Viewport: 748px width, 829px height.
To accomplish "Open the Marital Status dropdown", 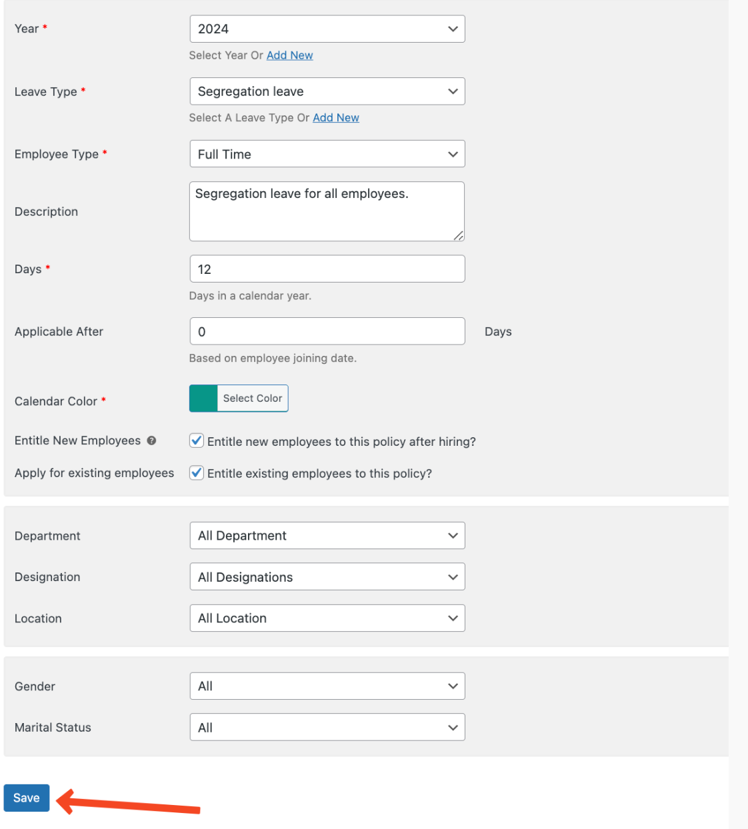I will (x=327, y=728).
